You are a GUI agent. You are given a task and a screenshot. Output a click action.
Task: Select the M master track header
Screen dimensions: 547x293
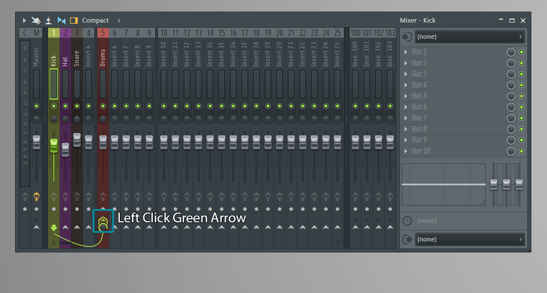click(36, 33)
